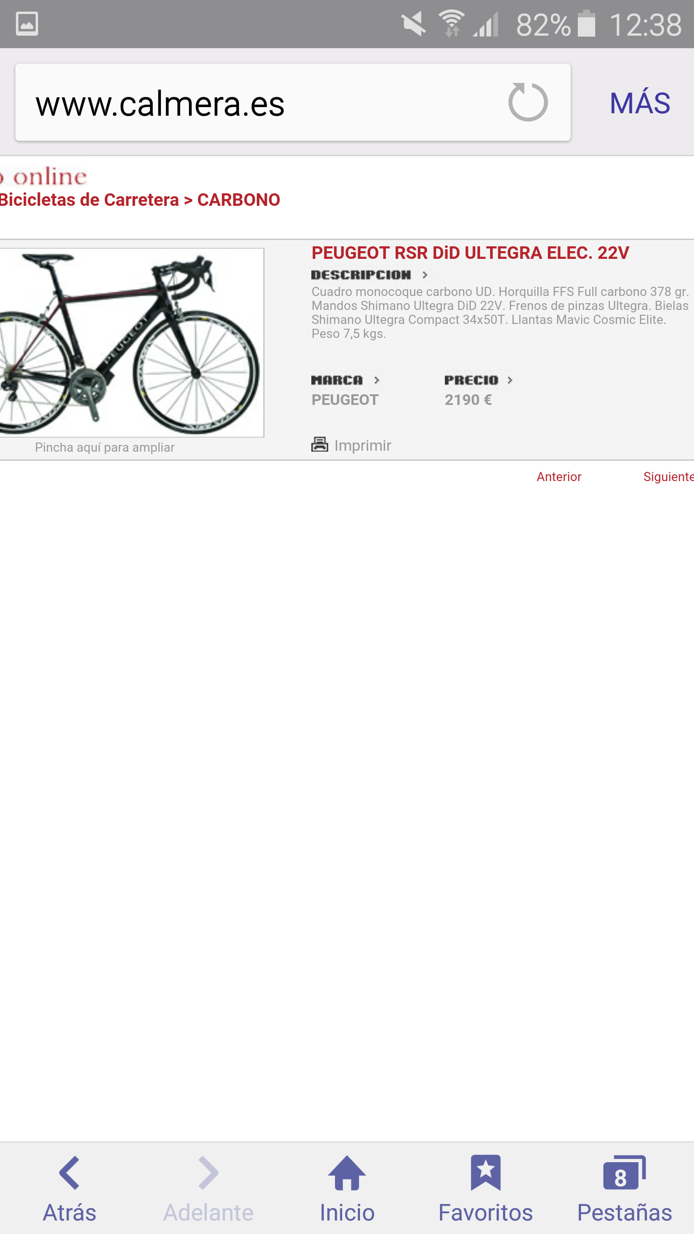
Task: Tap the Wi-Fi signal icon
Action: tap(452, 24)
